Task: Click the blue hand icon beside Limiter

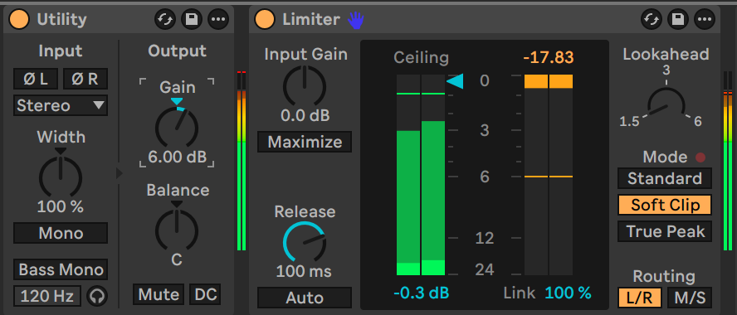Action: click(x=356, y=20)
